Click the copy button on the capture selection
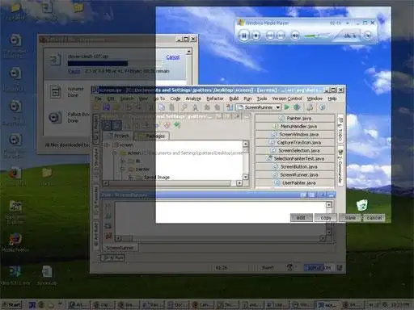The height and width of the screenshot is (310, 414). click(326, 217)
